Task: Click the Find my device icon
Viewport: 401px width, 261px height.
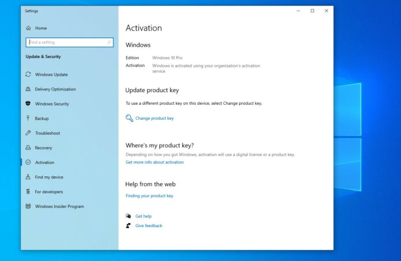Action: pos(28,177)
